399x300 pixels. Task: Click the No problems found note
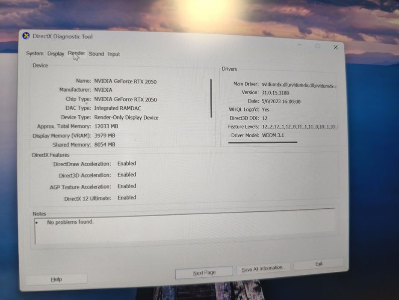[70, 222]
